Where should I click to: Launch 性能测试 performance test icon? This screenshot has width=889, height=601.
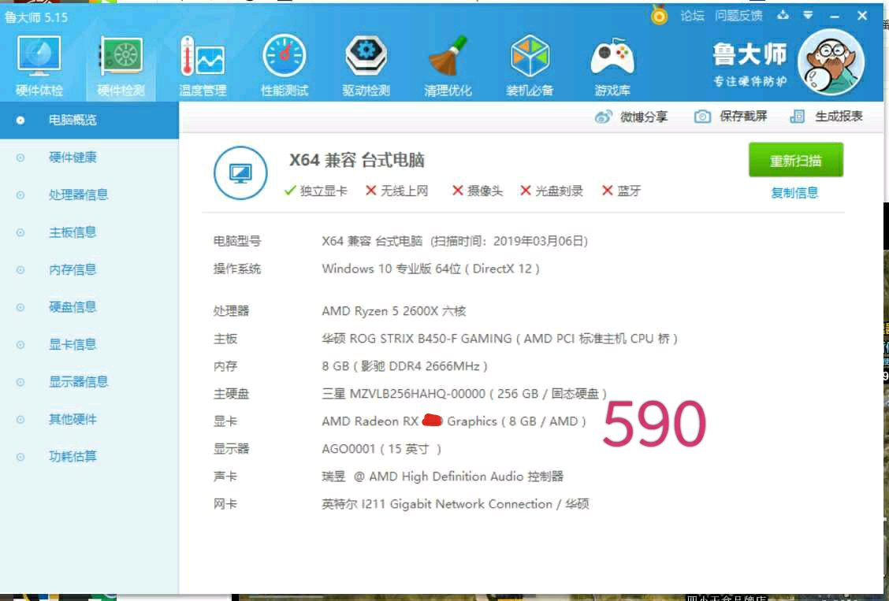point(284,65)
